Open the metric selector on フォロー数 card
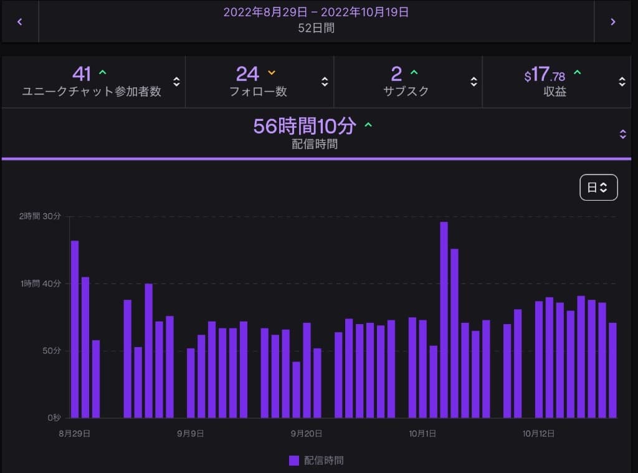Image resolution: width=638 pixels, height=473 pixels. (325, 81)
